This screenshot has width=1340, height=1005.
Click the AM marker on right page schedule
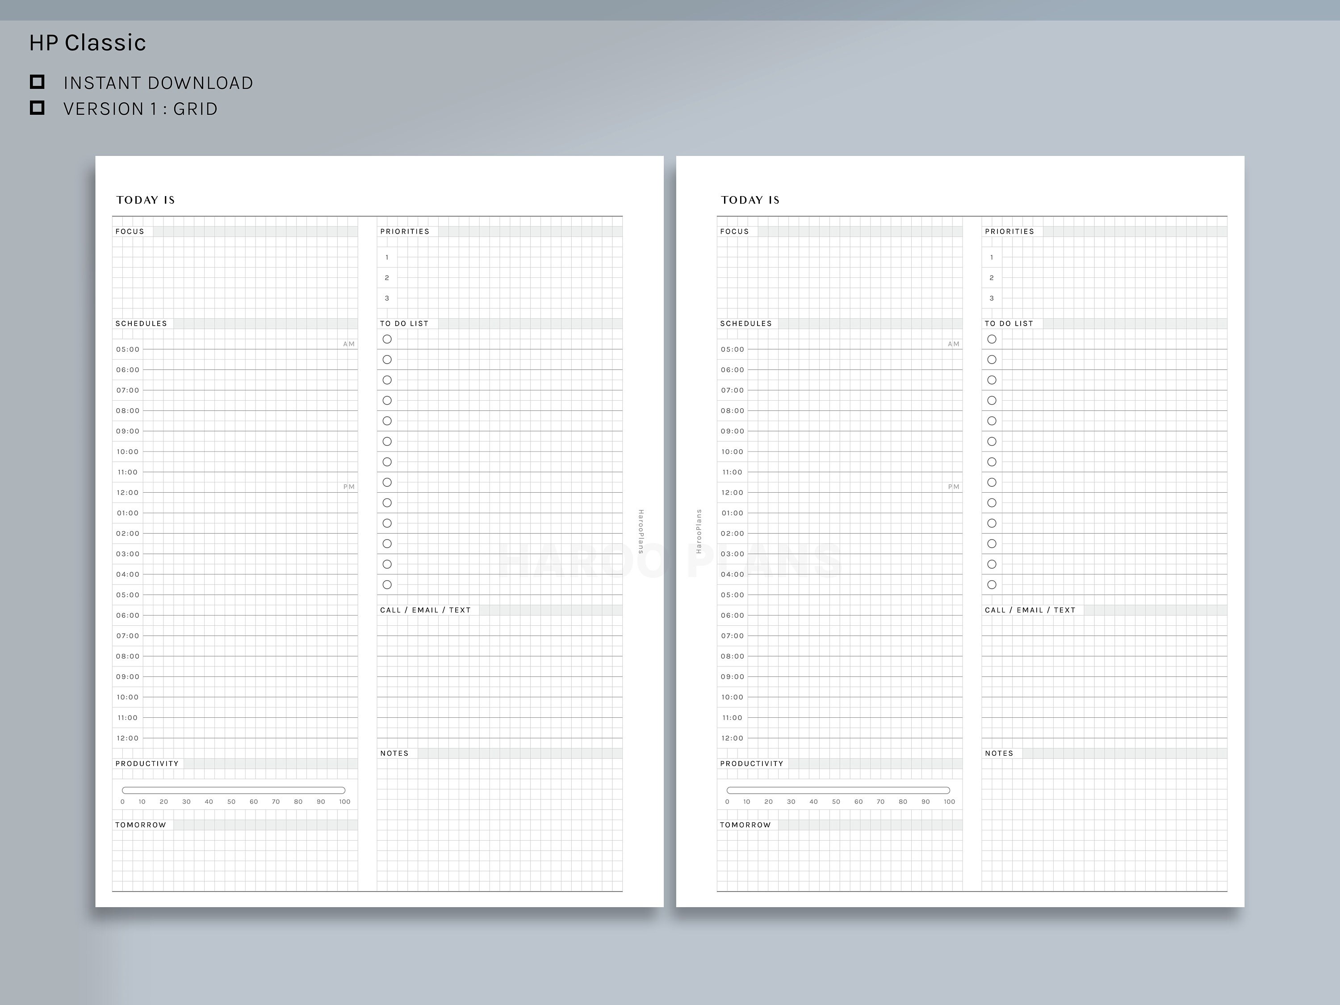pyautogui.click(x=954, y=344)
